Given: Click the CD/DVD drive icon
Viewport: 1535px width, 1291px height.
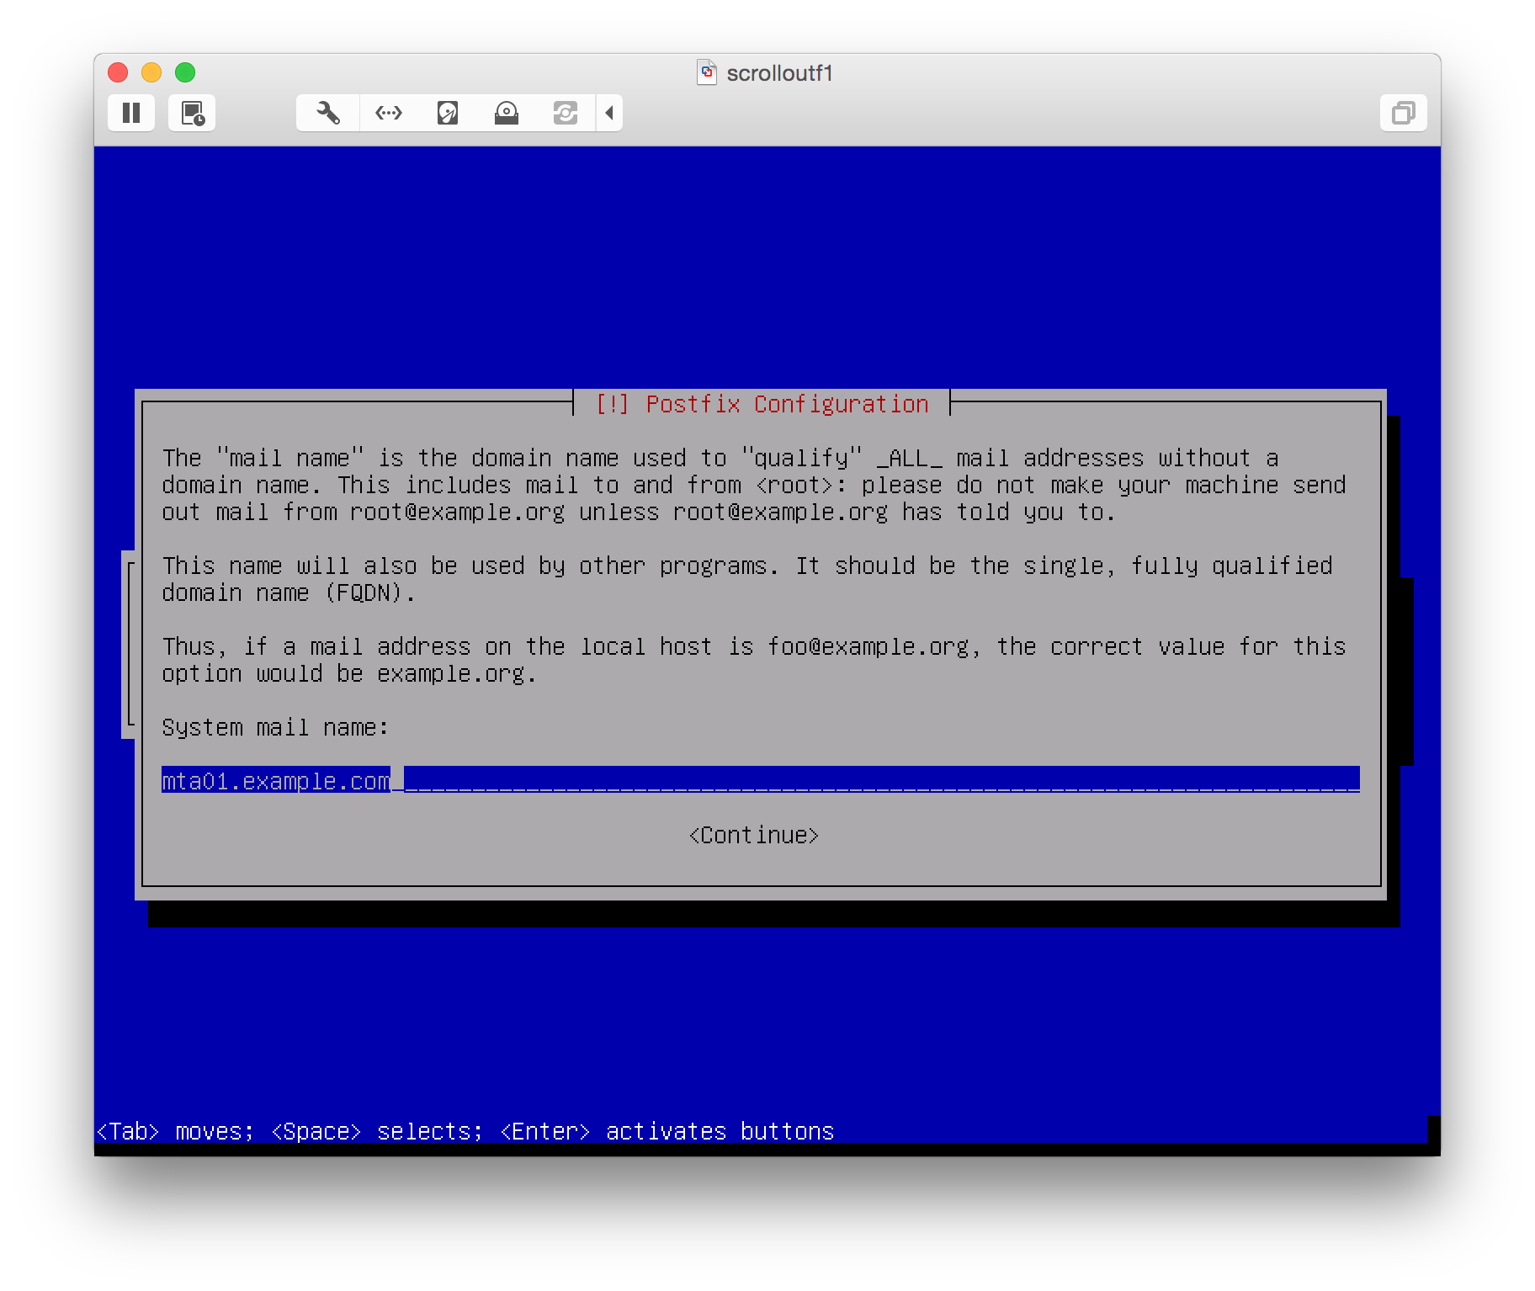Looking at the screenshot, I should 507,113.
